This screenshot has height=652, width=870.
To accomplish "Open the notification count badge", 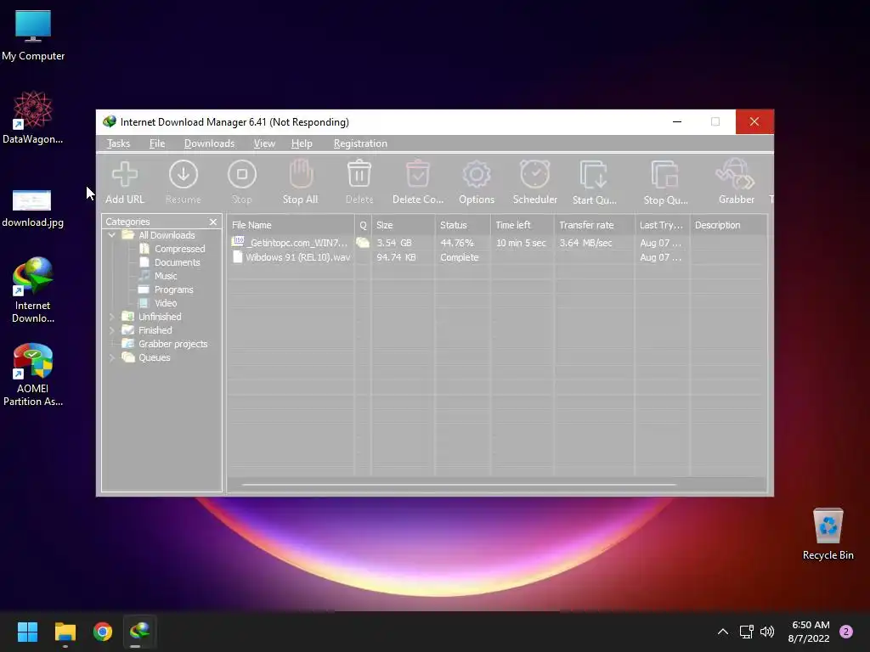I will tap(846, 632).
